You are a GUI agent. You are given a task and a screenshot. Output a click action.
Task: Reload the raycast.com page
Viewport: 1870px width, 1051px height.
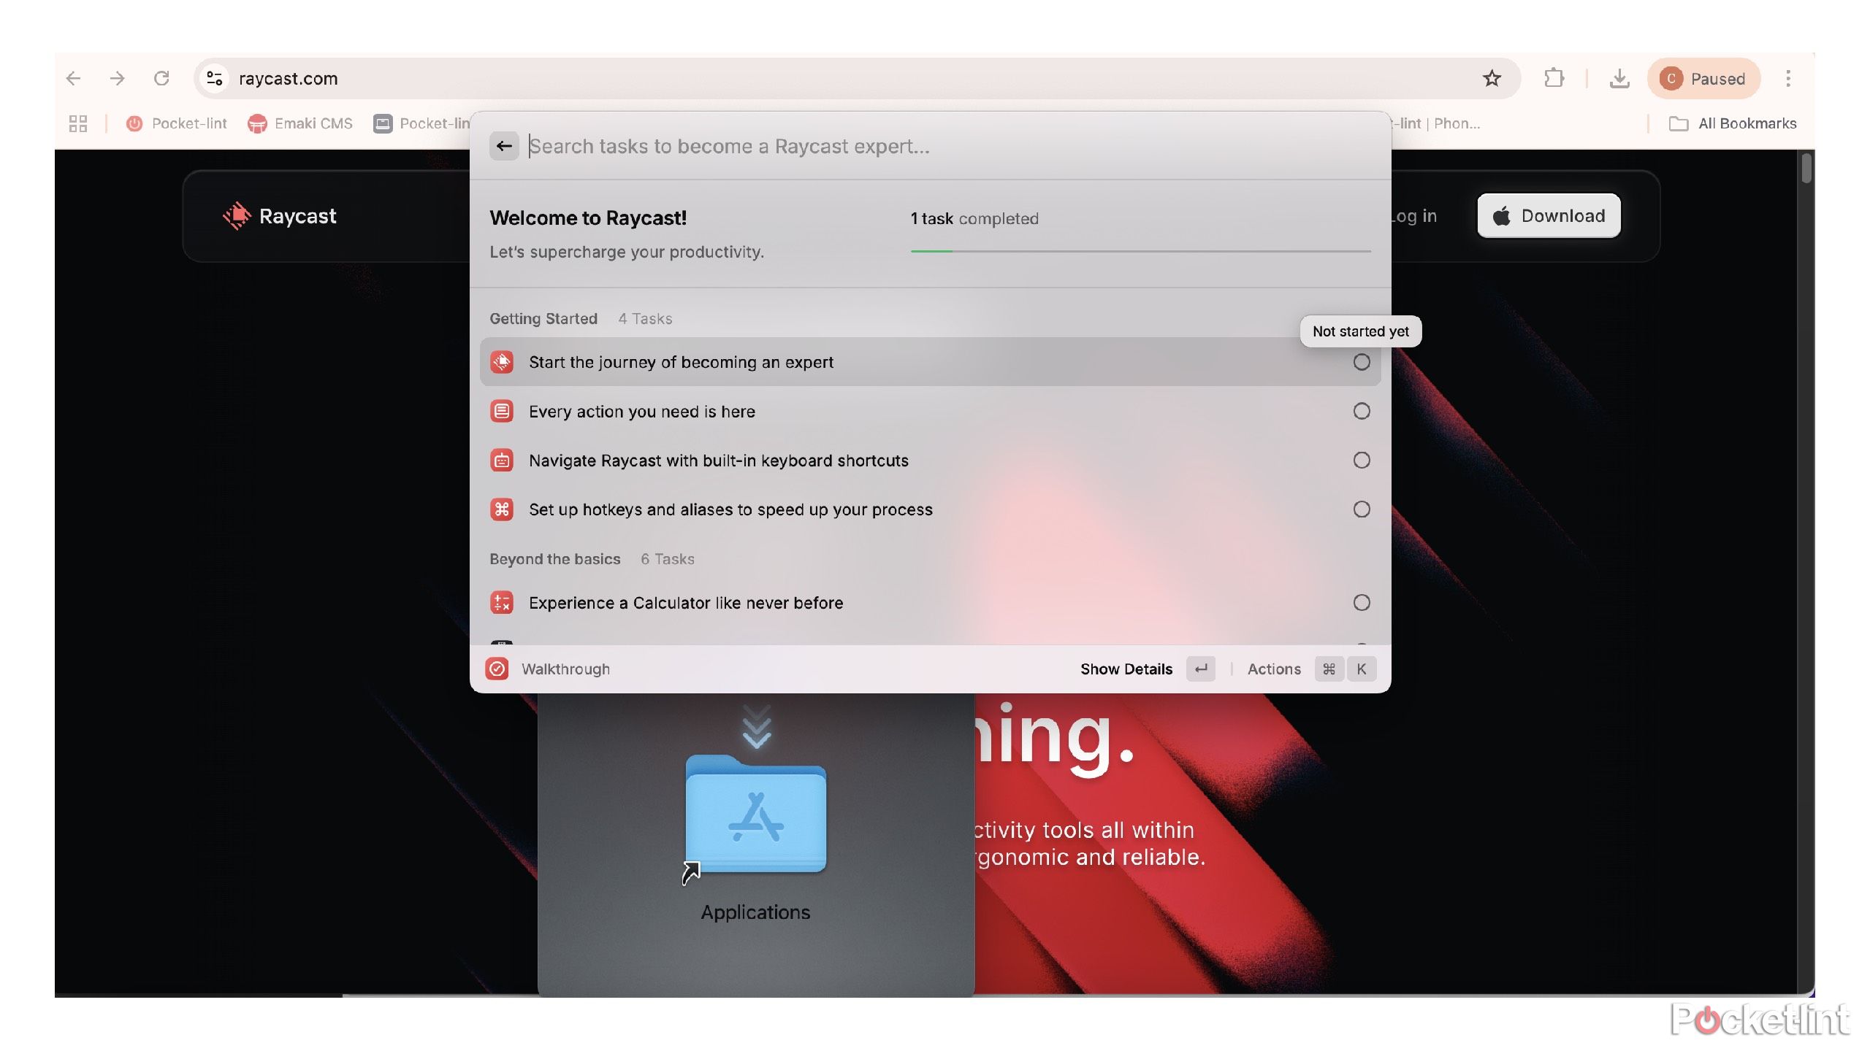tap(161, 78)
